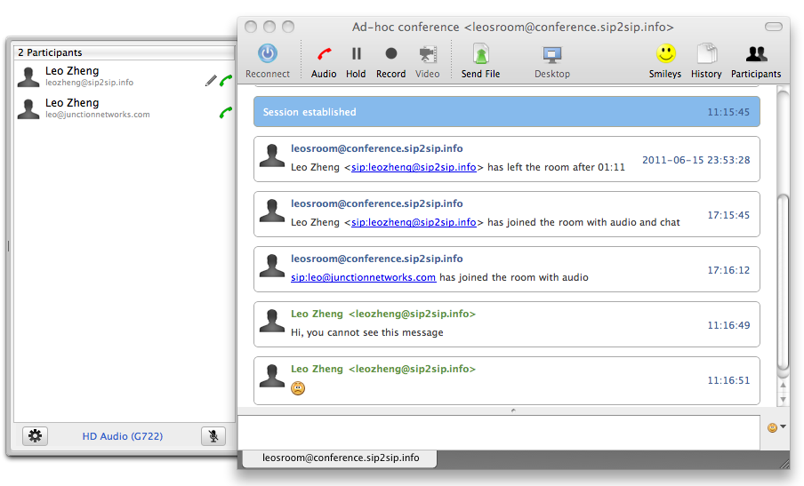Toggle the Participants panel
Screen dimensions: 804x486
[756, 54]
